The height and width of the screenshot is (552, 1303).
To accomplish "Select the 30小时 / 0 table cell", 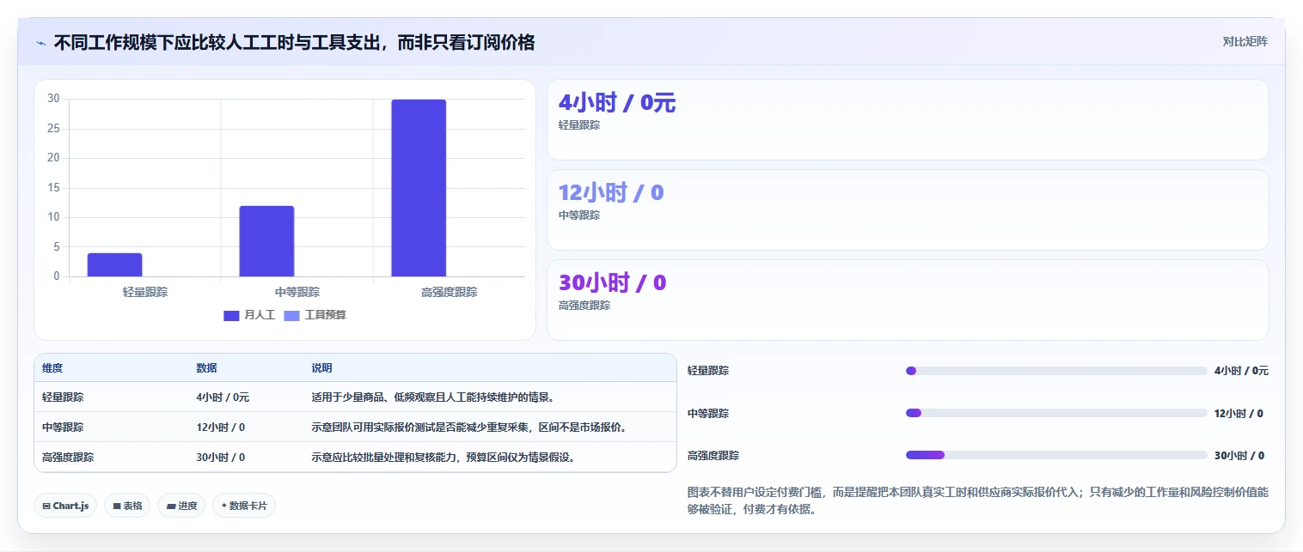I will pos(220,457).
